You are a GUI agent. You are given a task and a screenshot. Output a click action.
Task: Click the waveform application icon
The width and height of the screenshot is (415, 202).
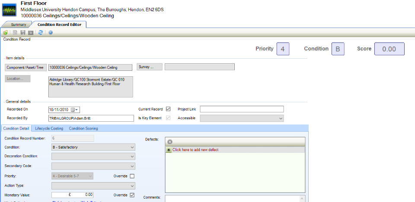(9, 9)
